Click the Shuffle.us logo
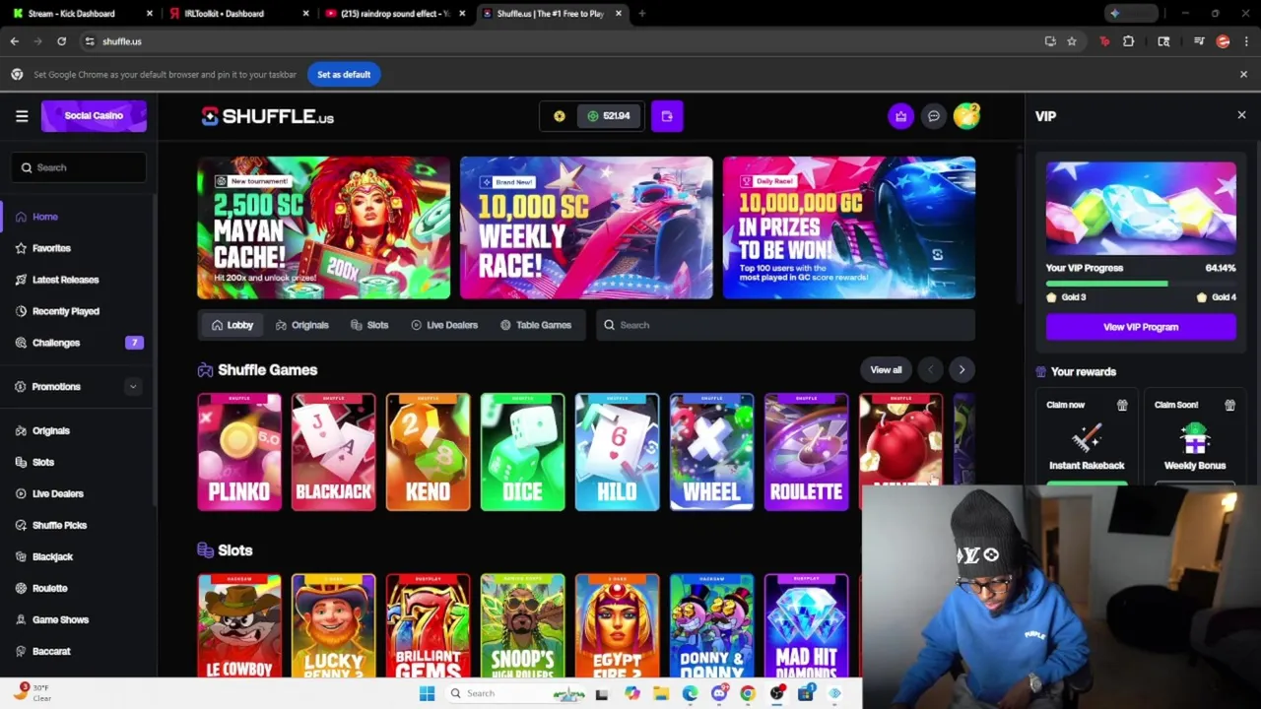The width and height of the screenshot is (1261, 709). [x=268, y=116]
